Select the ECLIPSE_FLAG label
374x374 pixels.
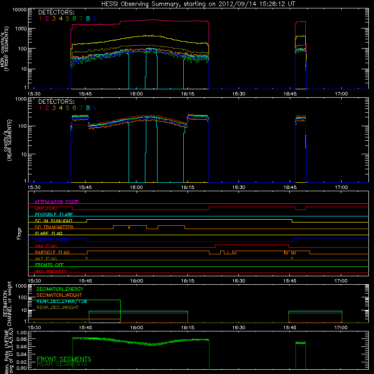pos(51,240)
